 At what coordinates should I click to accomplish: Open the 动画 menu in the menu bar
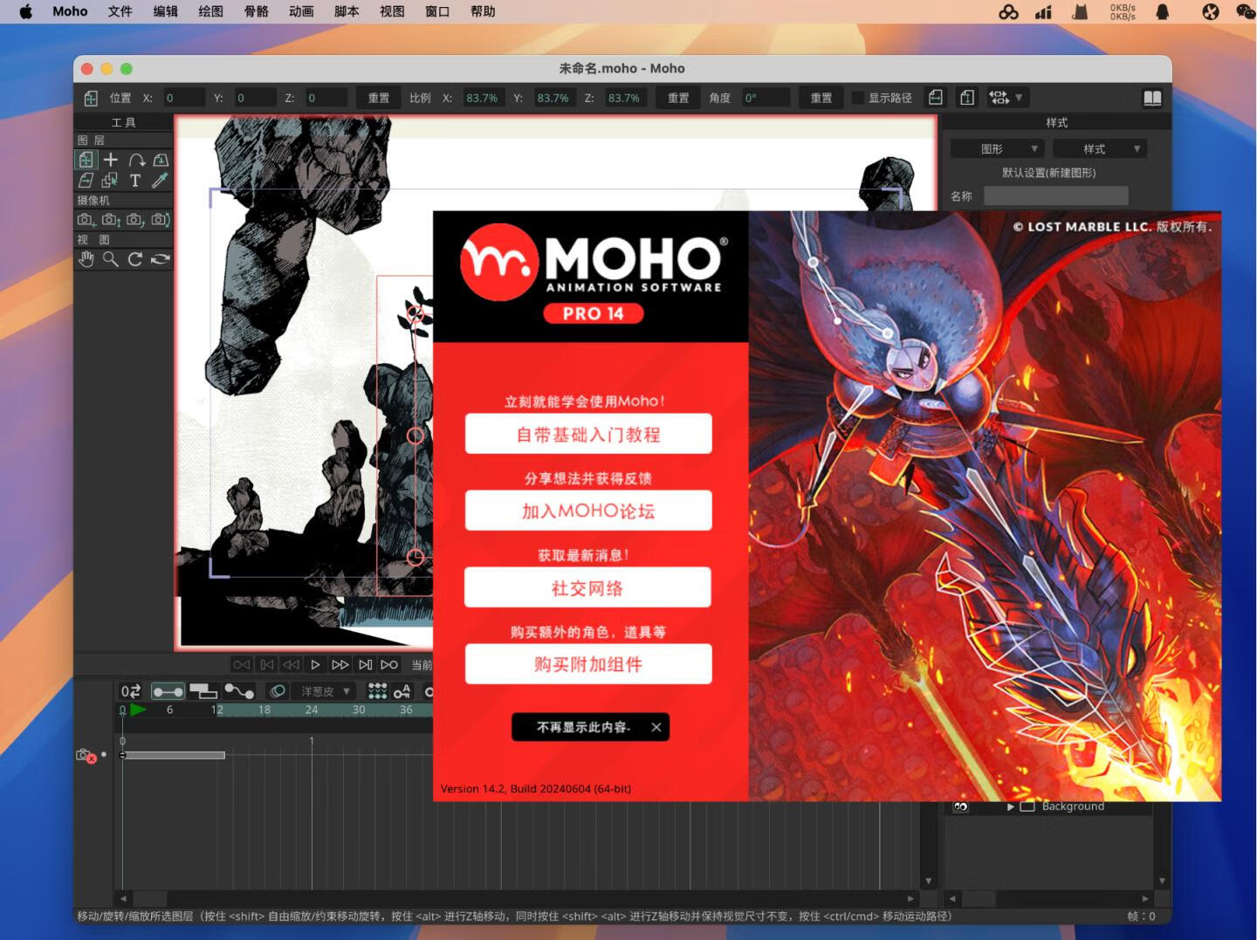[x=300, y=11]
